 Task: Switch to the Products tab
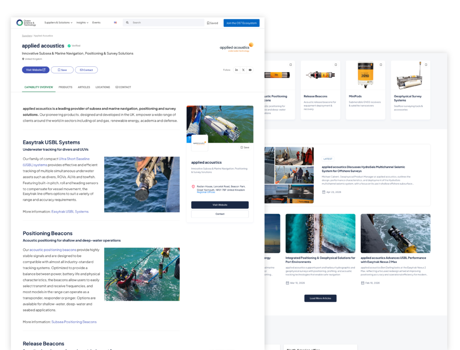coord(66,87)
